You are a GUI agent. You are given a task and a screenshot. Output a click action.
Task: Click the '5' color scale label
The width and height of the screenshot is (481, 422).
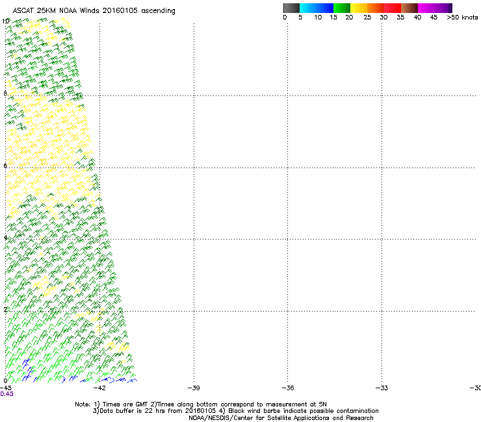[300, 18]
